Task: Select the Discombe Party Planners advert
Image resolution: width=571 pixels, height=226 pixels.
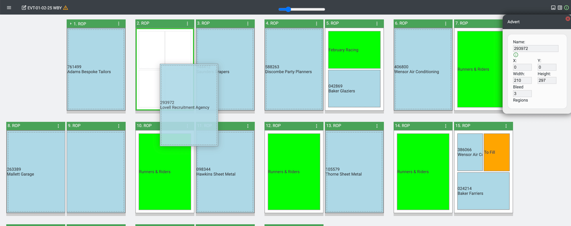Action: [x=294, y=69]
